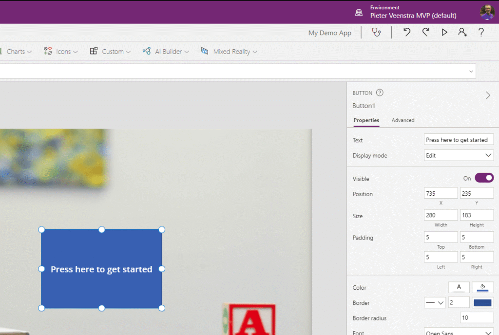Click the border color swatch
Screen dimensions: 499x335
click(x=482, y=302)
